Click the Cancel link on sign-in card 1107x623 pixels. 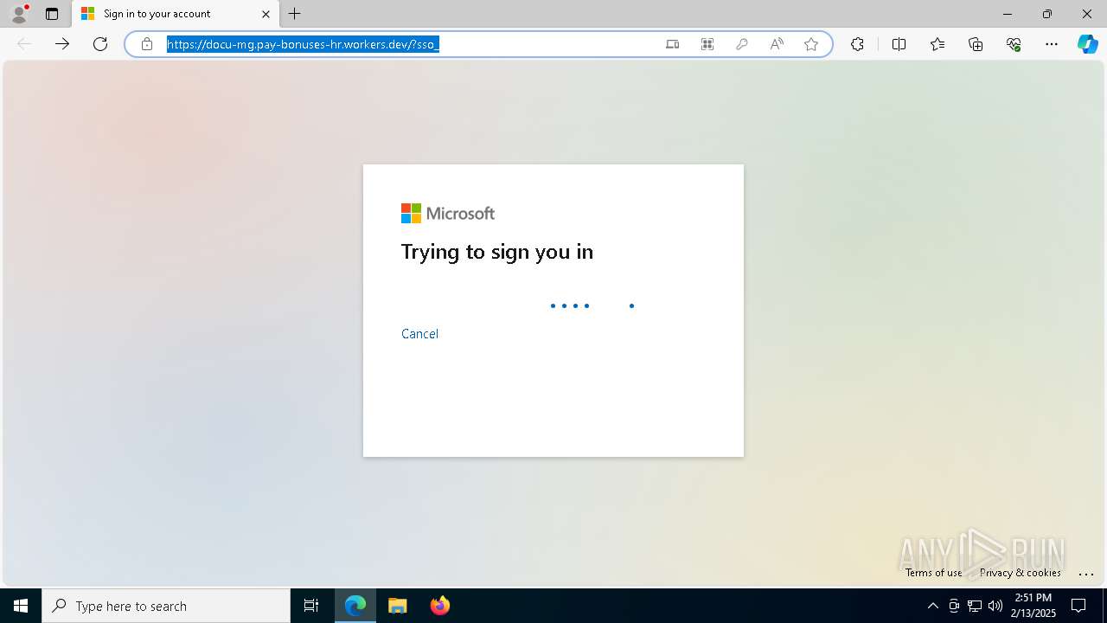tap(419, 334)
